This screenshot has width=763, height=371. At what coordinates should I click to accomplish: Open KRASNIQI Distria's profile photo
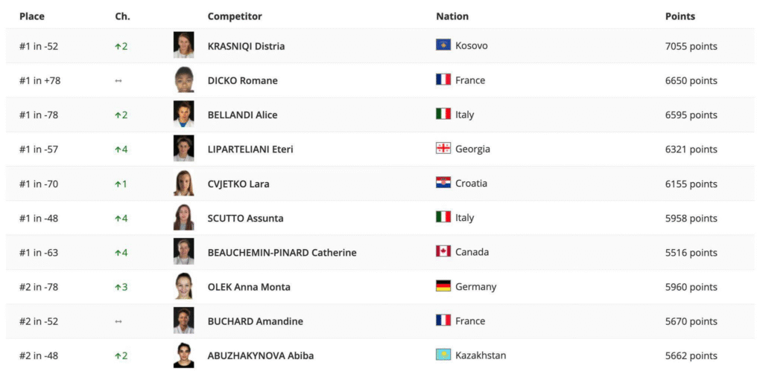(x=183, y=45)
